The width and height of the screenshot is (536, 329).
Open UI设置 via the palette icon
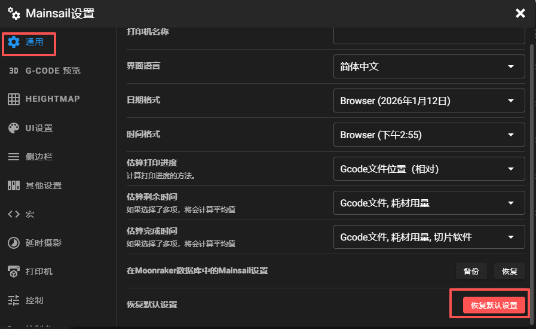pos(14,128)
